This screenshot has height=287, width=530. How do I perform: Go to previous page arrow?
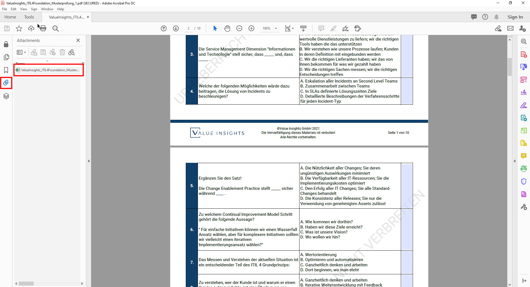(164, 28)
